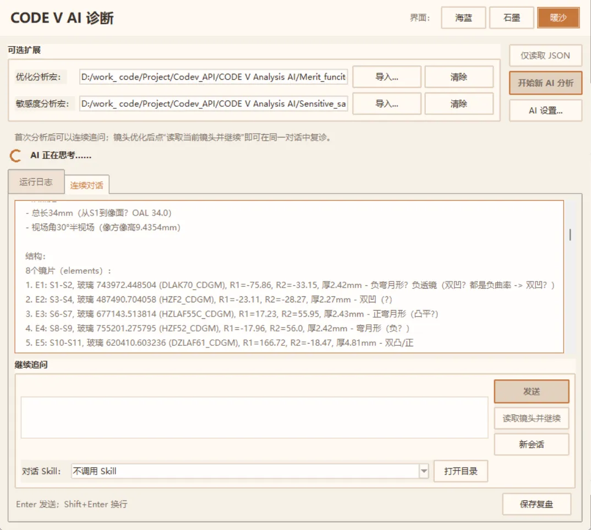This screenshot has height=530, width=591.
Task: Switch interface theme to 海蓝
Action: click(x=463, y=18)
